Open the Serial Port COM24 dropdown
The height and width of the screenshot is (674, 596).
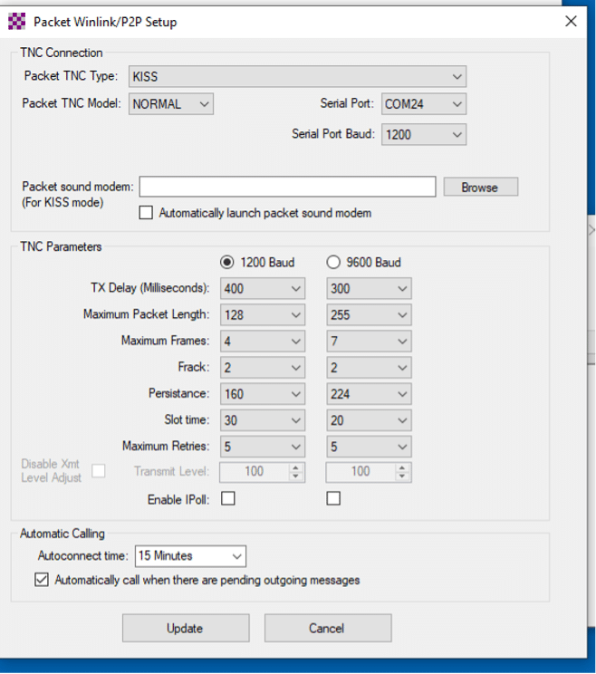pyautogui.click(x=423, y=104)
